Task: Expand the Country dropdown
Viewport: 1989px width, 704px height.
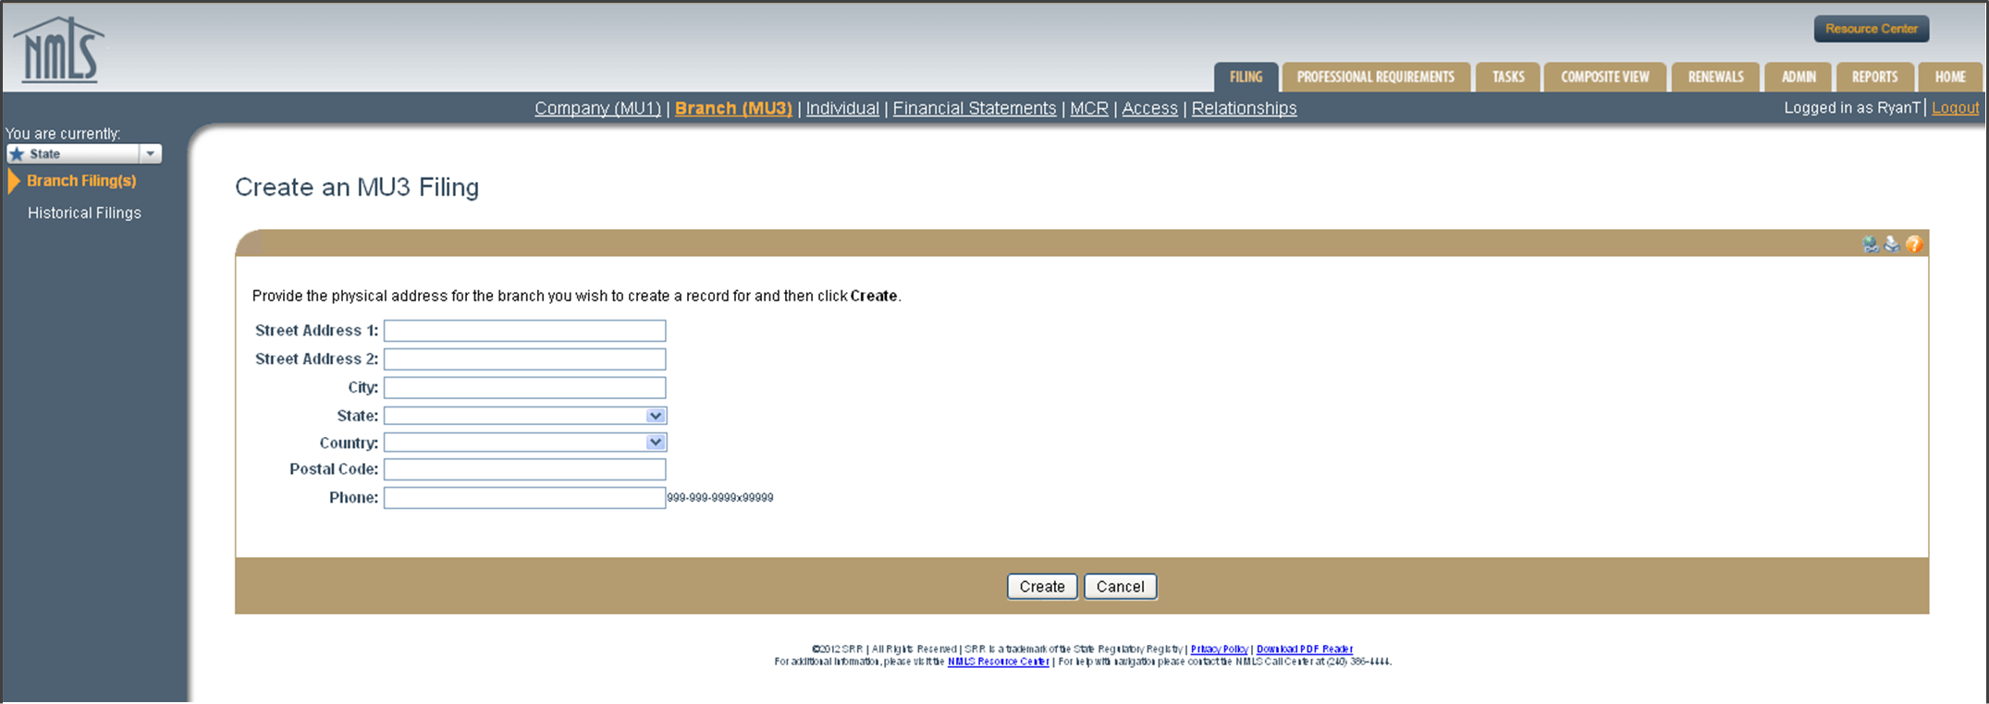Action: tap(524, 443)
